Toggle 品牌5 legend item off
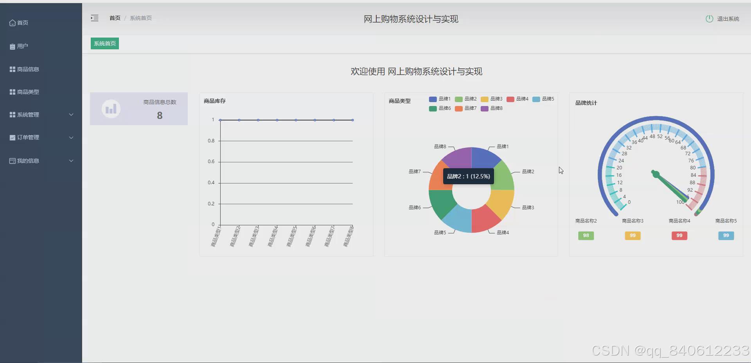Viewport: 751px width, 363px height. [544, 99]
